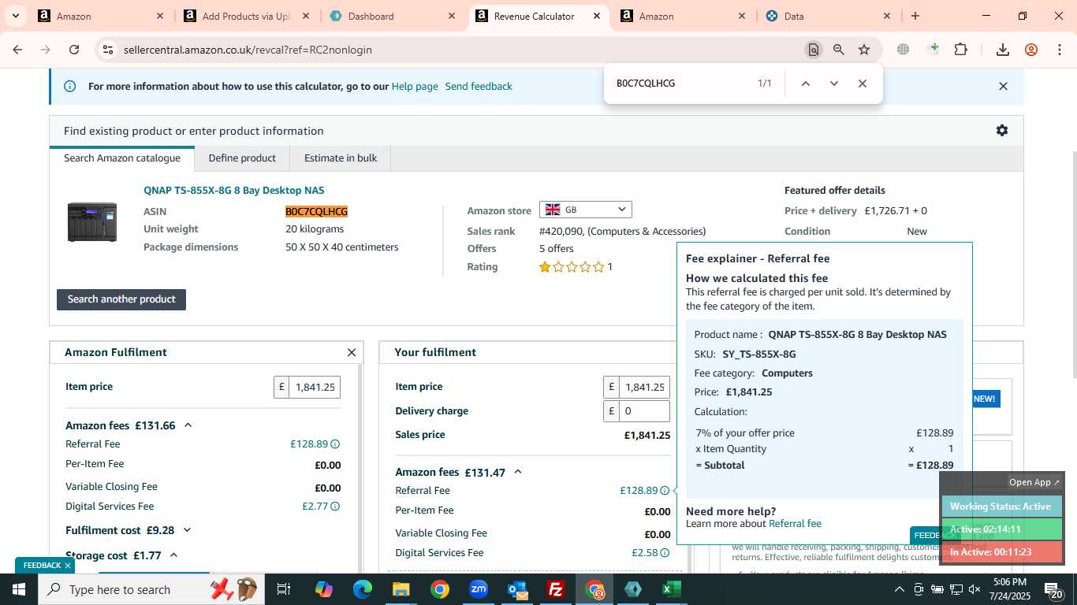The width and height of the screenshot is (1077, 605).
Task: Go to previous find result
Action: click(806, 84)
